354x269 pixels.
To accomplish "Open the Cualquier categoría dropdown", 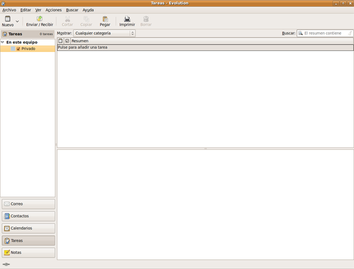I will click(105, 33).
